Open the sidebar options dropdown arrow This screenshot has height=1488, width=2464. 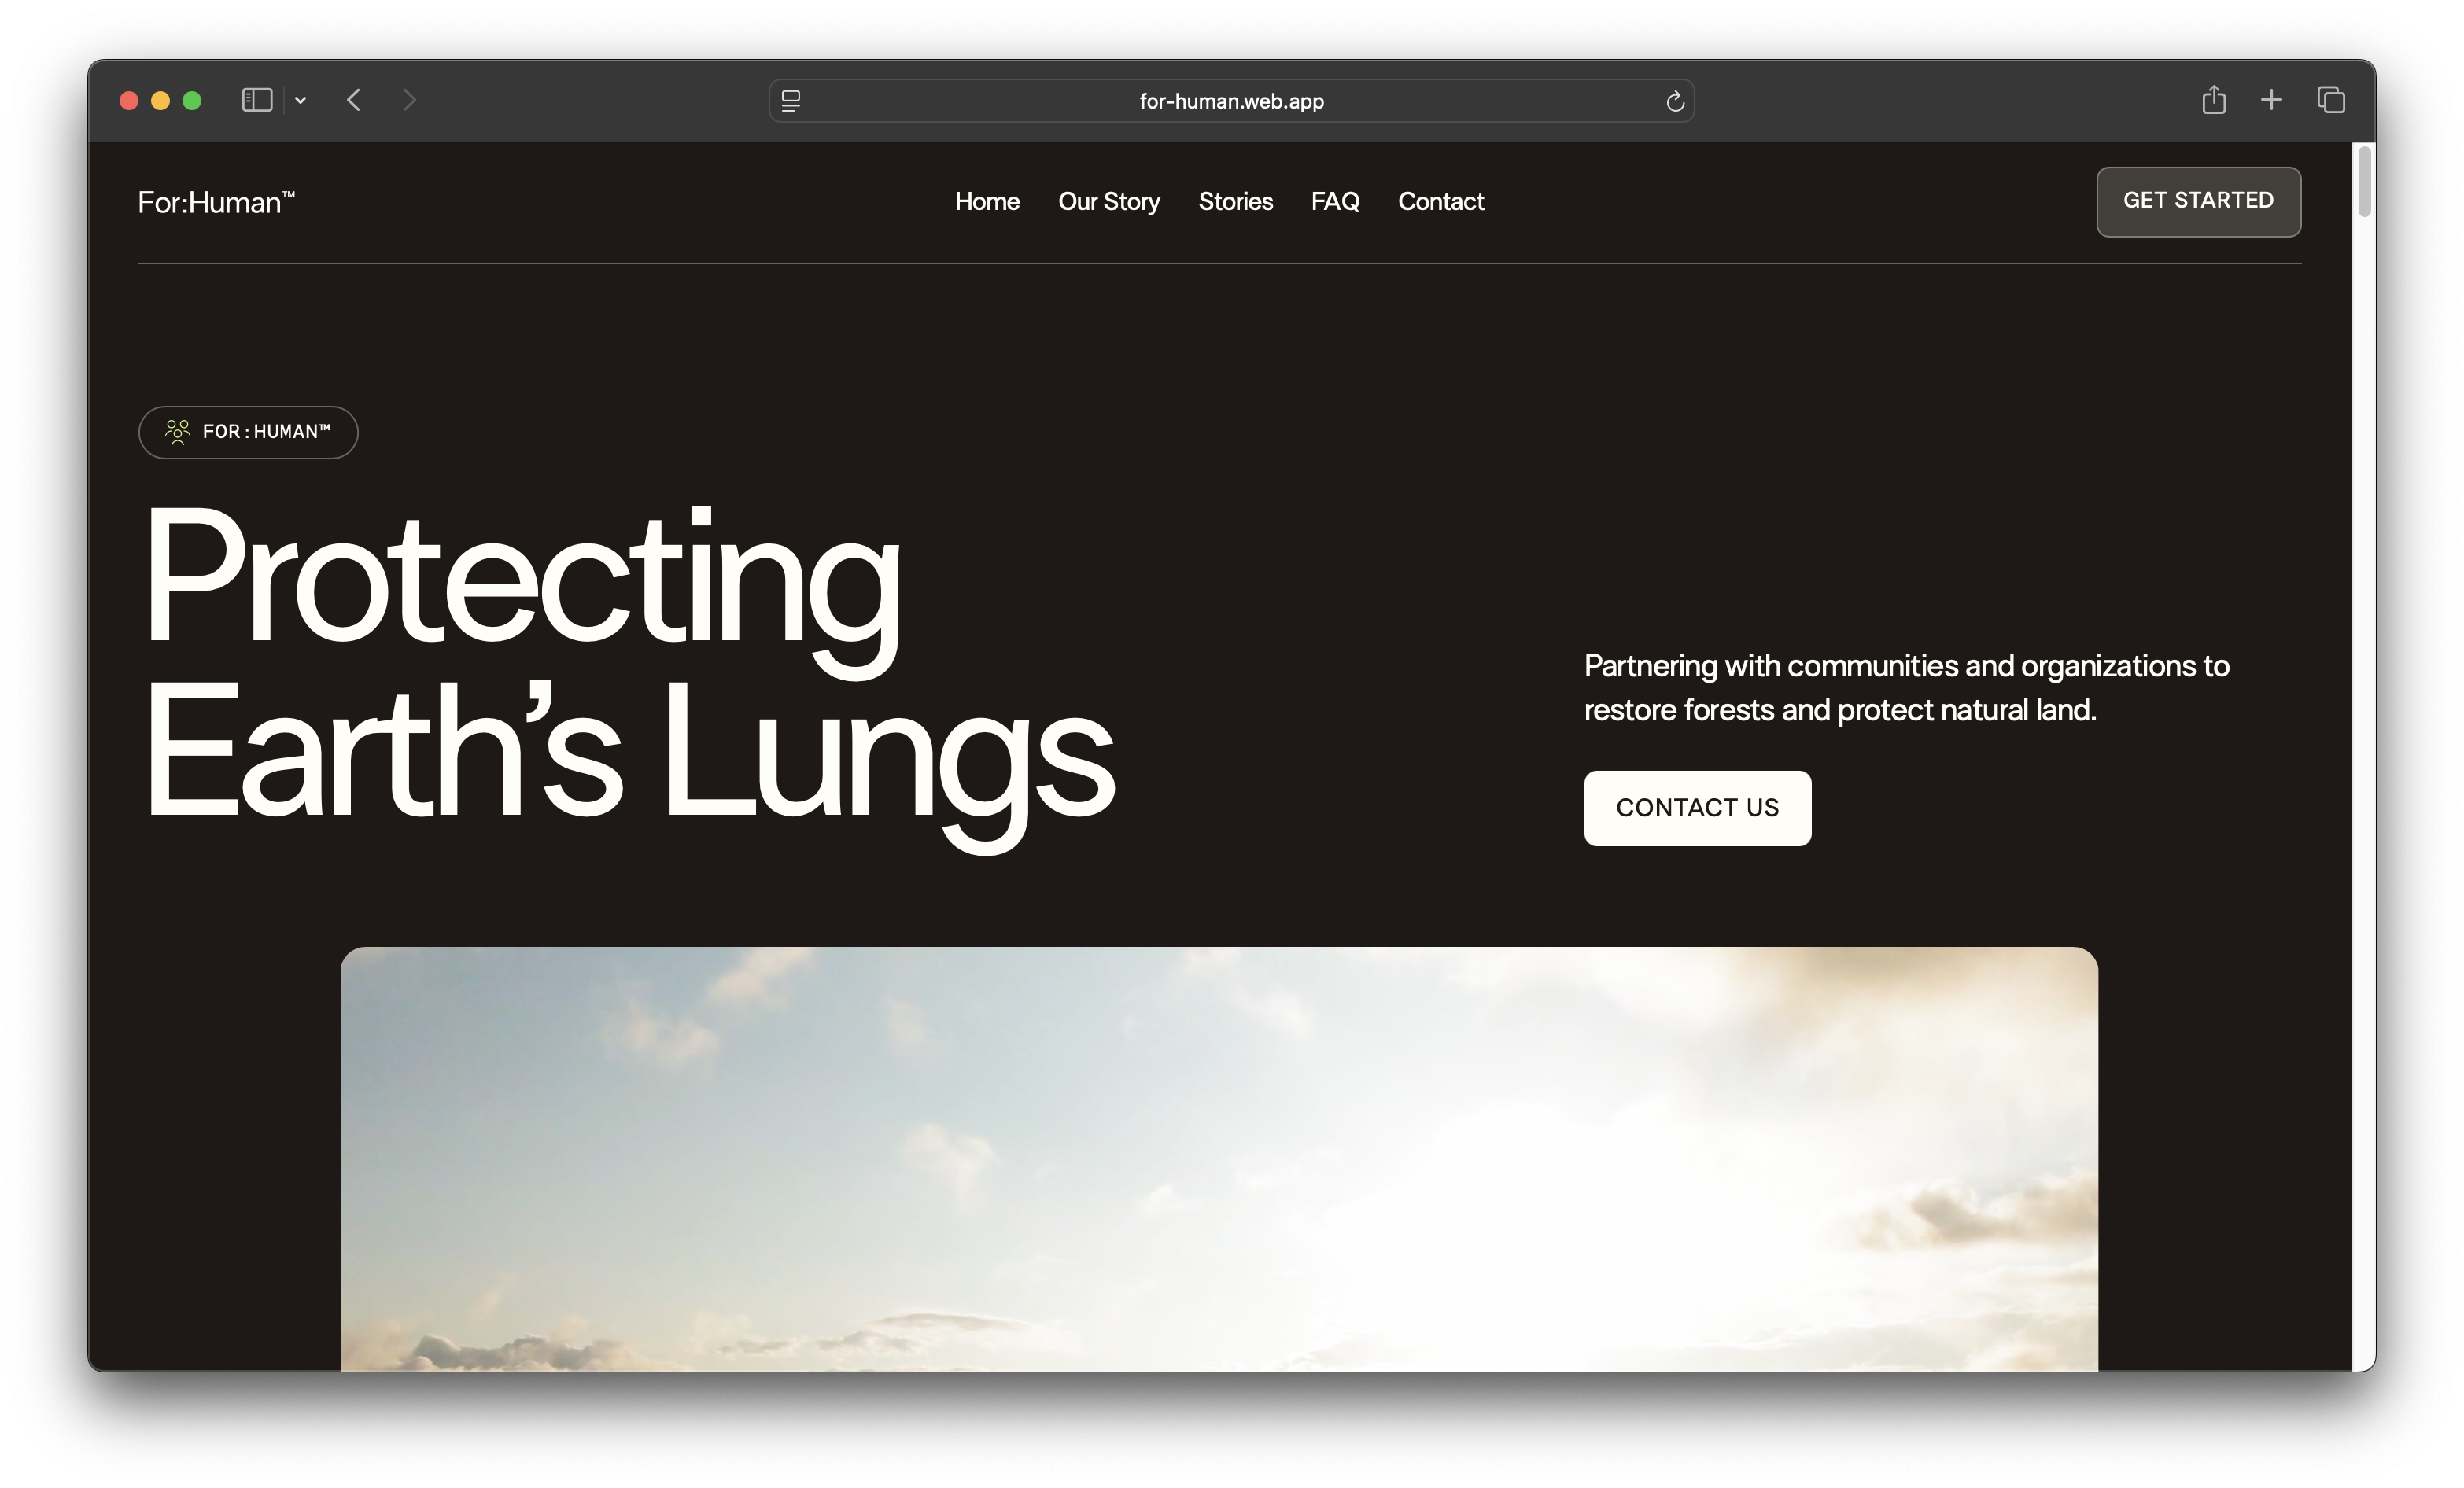(300, 100)
